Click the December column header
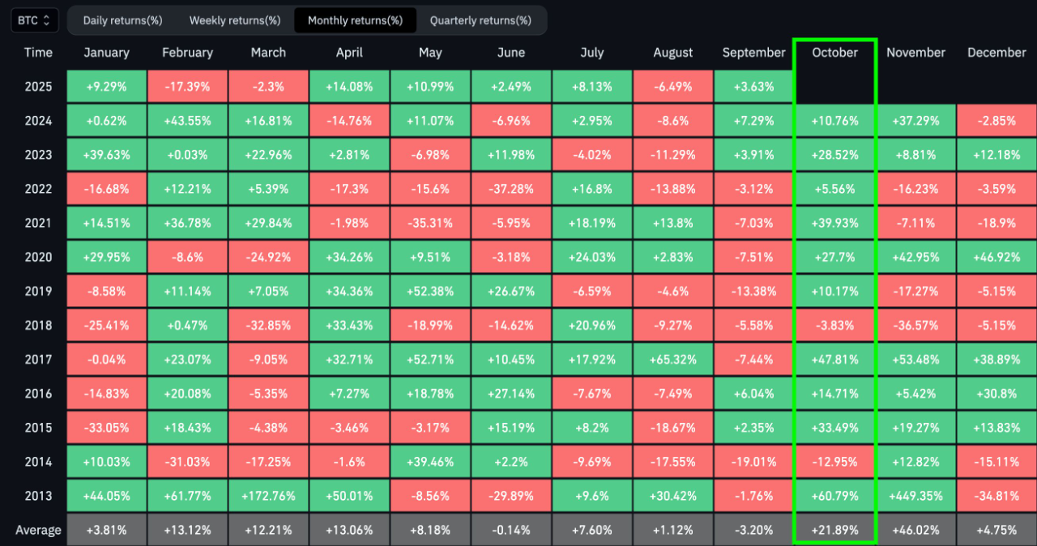Screen dimensions: 1037x546 point(996,53)
